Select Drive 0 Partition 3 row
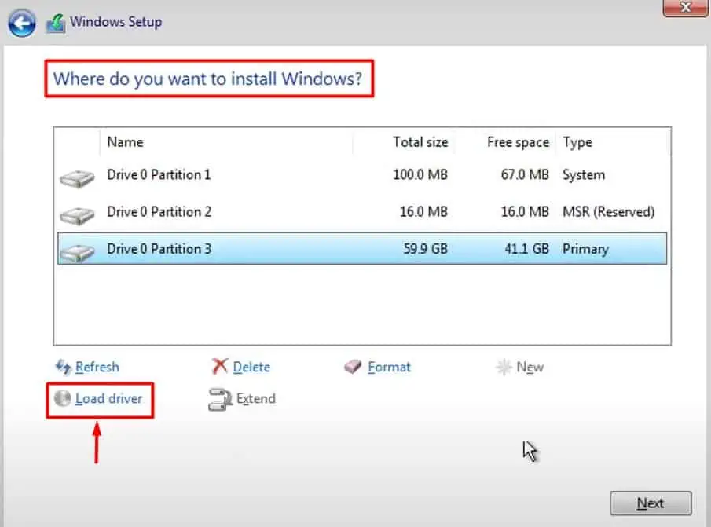 [362, 249]
